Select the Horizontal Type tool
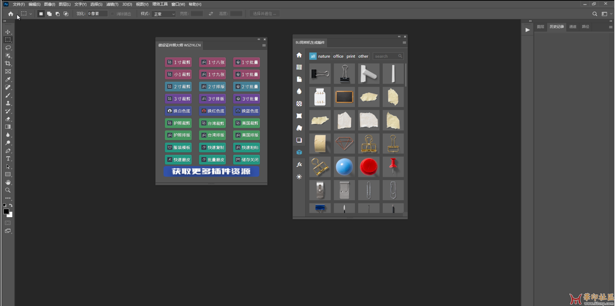Image resolution: width=615 pixels, height=306 pixels. pos(8,158)
